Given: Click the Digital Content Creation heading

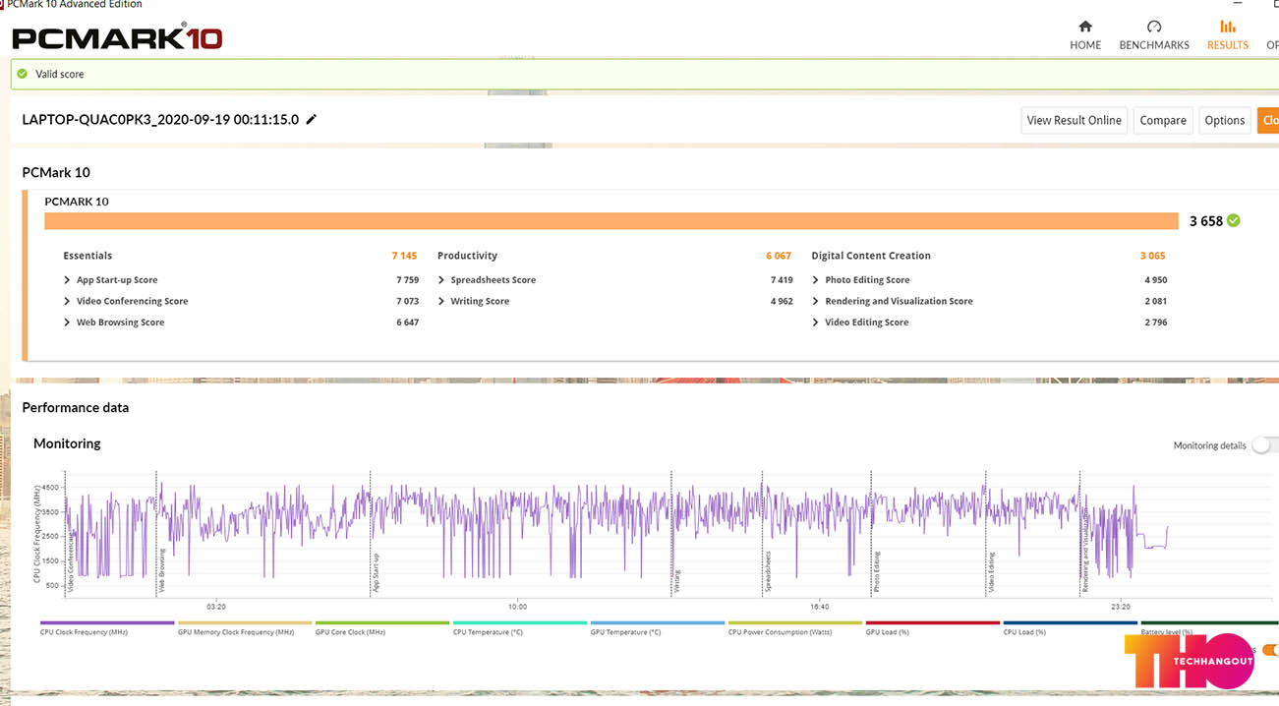Looking at the screenshot, I should pyautogui.click(x=871, y=256).
